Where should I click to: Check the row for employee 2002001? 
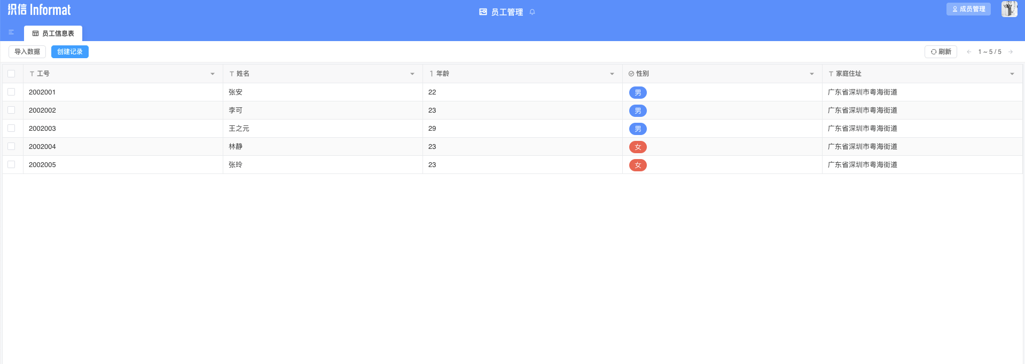(11, 92)
